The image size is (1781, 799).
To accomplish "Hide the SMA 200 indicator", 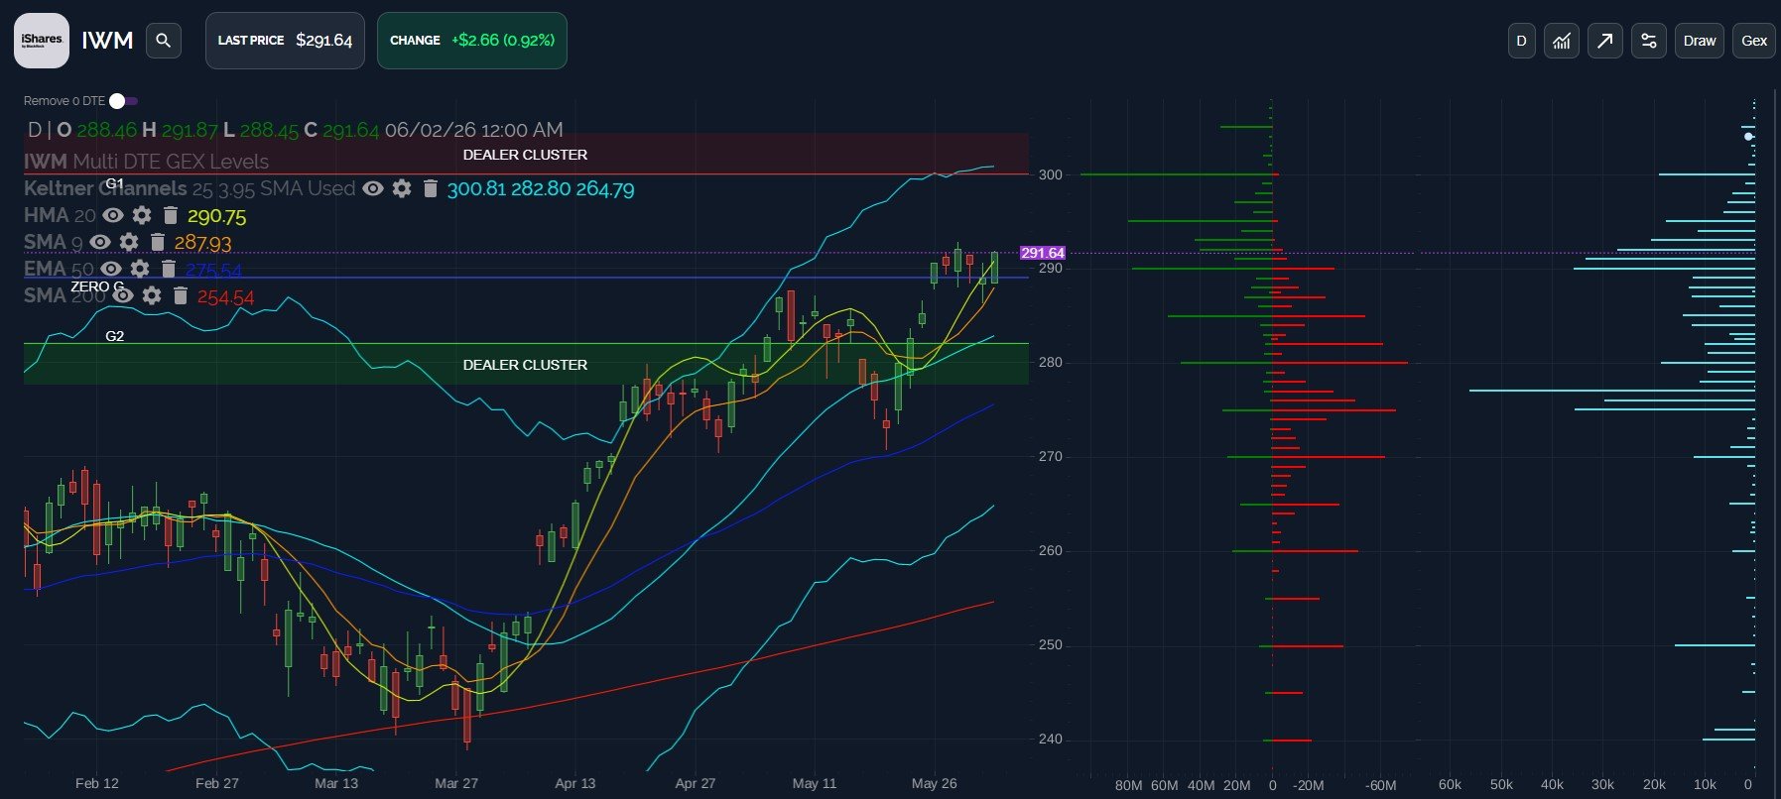I will (123, 295).
